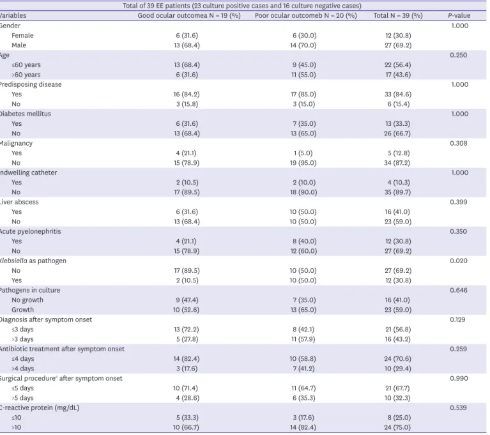Click 'Antibiotic treatment after symptom onset' label
490x435 pixels.
62,349
